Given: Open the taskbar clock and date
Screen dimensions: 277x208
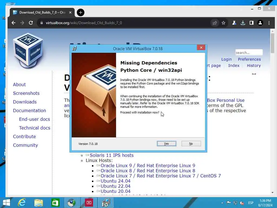Looking at the screenshot, I should coord(265,203).
